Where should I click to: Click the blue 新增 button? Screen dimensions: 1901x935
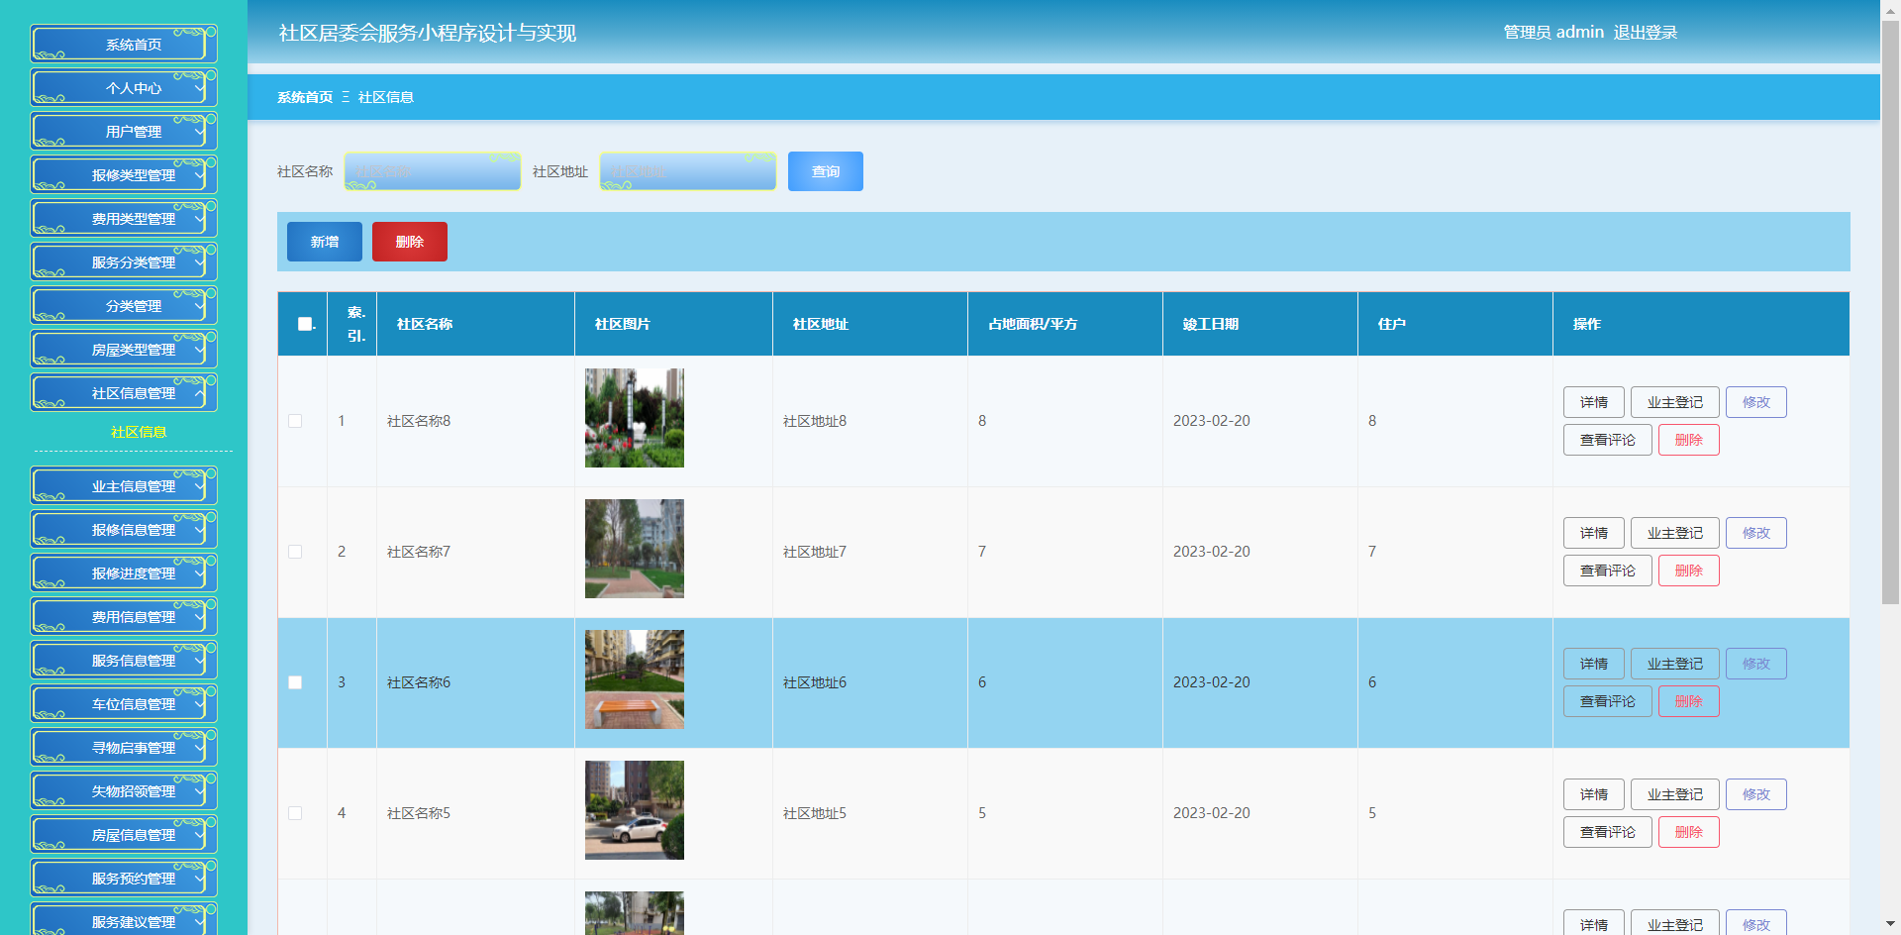pos(324,242)
